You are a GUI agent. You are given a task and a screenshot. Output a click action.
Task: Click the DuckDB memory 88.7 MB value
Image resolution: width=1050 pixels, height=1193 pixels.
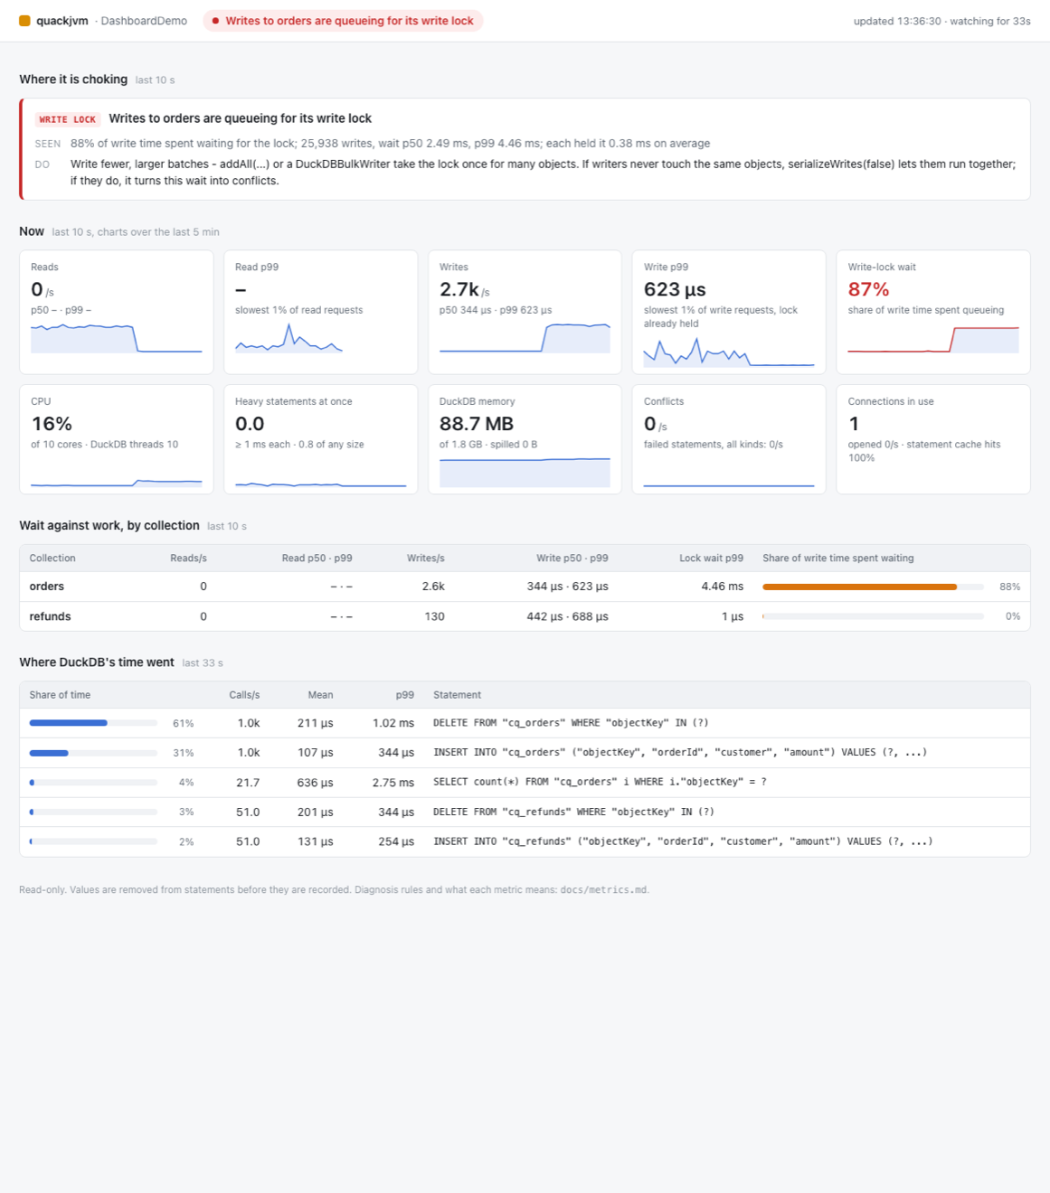[477, 424]
